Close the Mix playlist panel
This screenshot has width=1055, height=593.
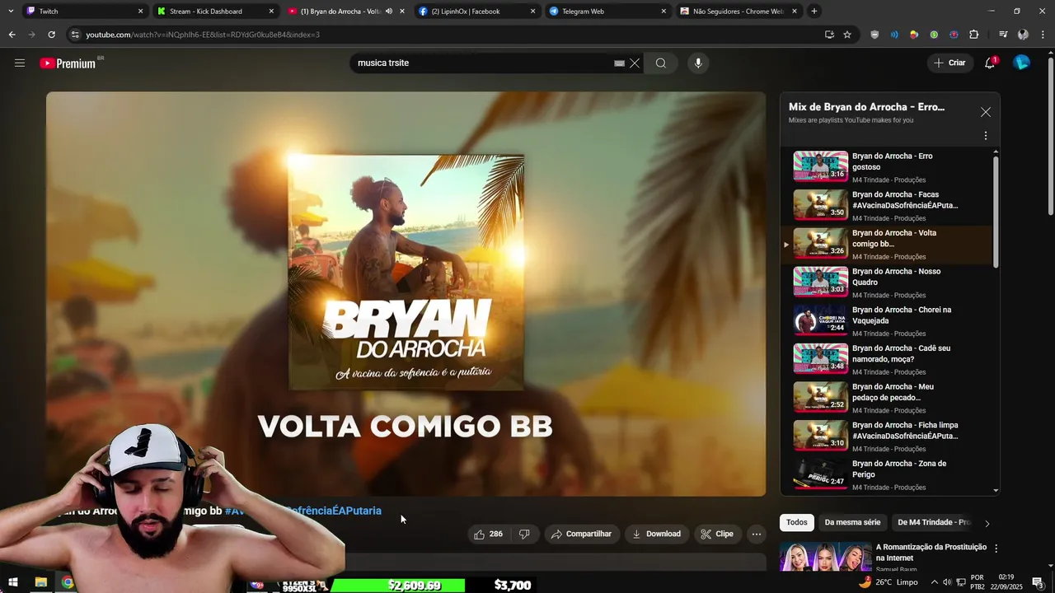click(x=986, y=112)
